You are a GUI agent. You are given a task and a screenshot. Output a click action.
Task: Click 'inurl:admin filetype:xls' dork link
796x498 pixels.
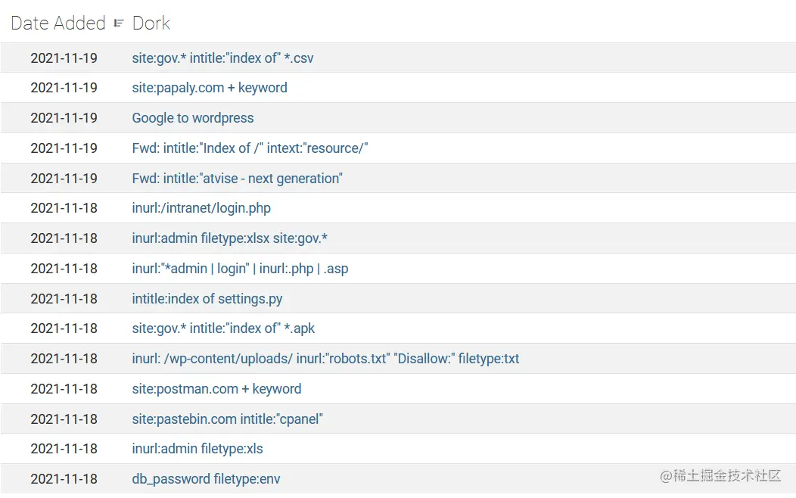point(197,449)
